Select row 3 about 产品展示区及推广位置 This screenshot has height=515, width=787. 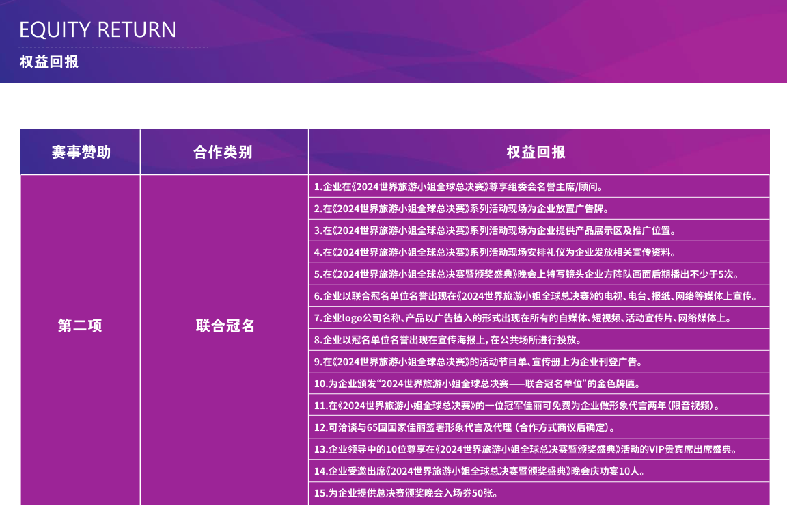pyautogui.click(x=539, y=230)
